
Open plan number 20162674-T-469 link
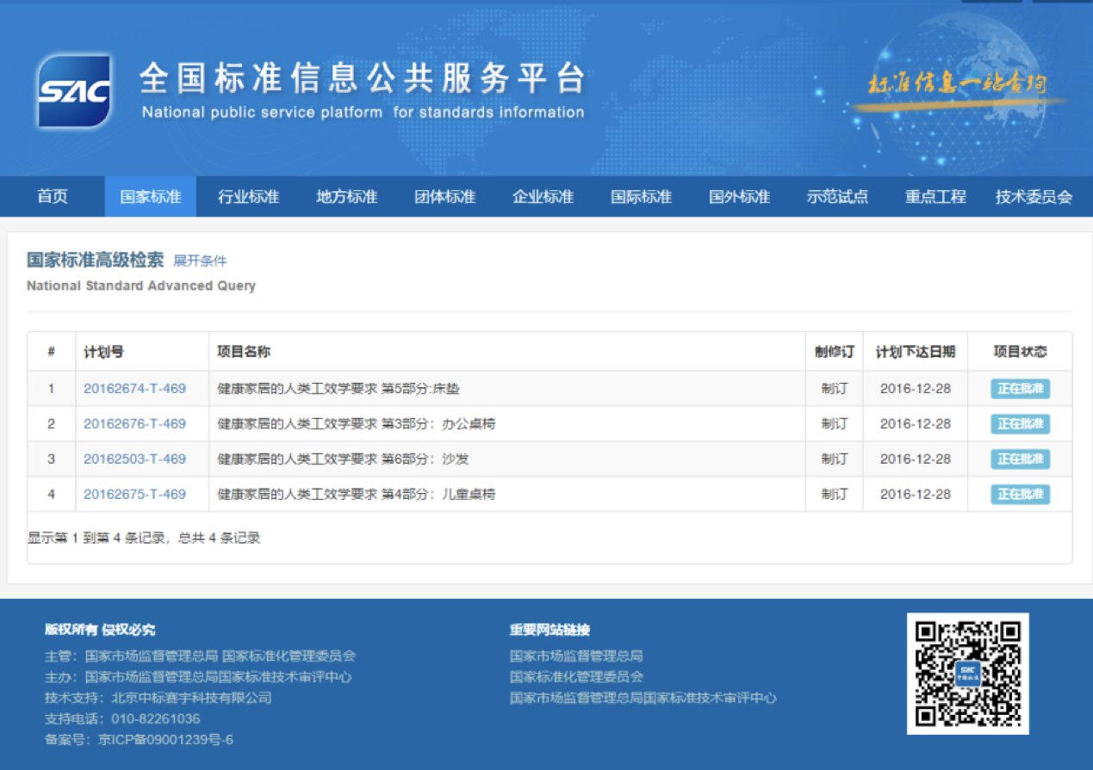[x=134, y=389]
